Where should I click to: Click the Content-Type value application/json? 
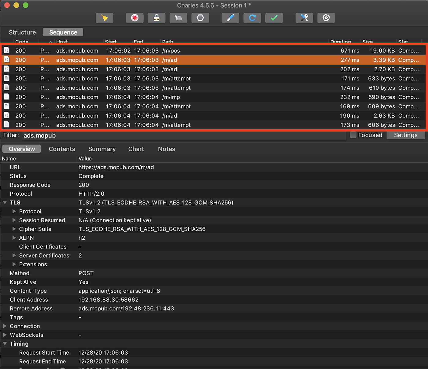[x=119, y=291]
